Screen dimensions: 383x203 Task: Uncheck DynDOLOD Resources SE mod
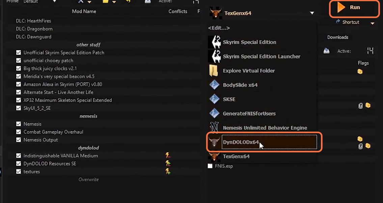[x=18, y=164]
